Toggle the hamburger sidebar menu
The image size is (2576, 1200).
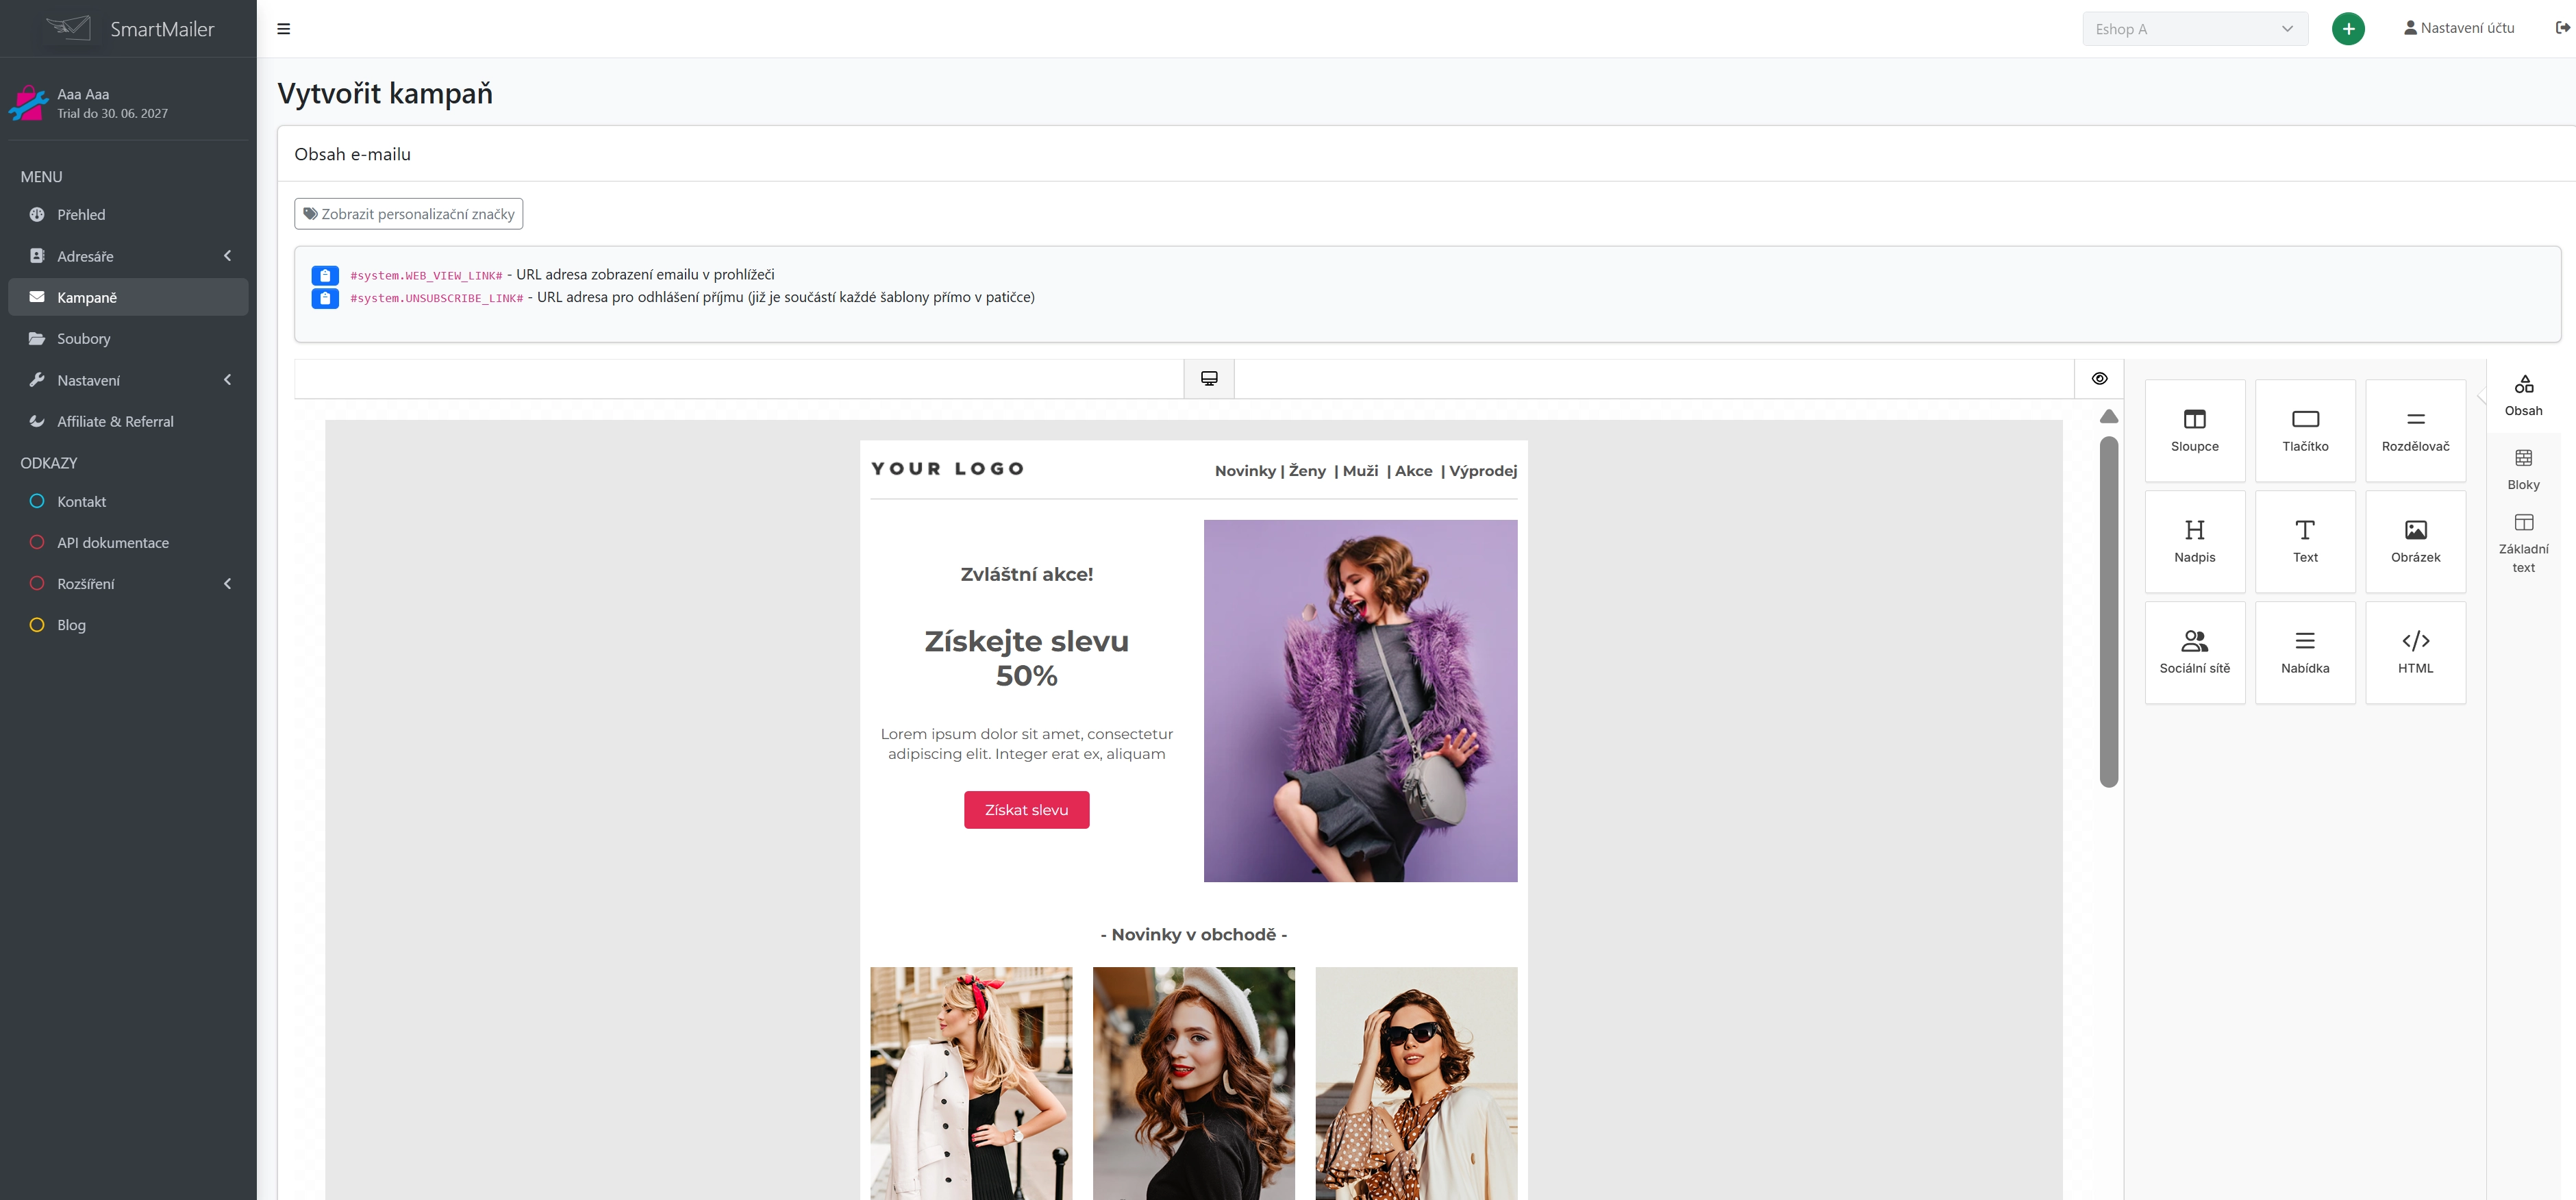[x=283, y=29]
